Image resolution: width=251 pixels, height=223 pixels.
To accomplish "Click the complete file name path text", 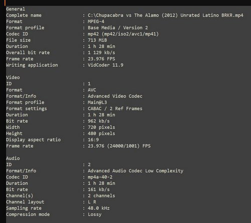I will (165, 16).
